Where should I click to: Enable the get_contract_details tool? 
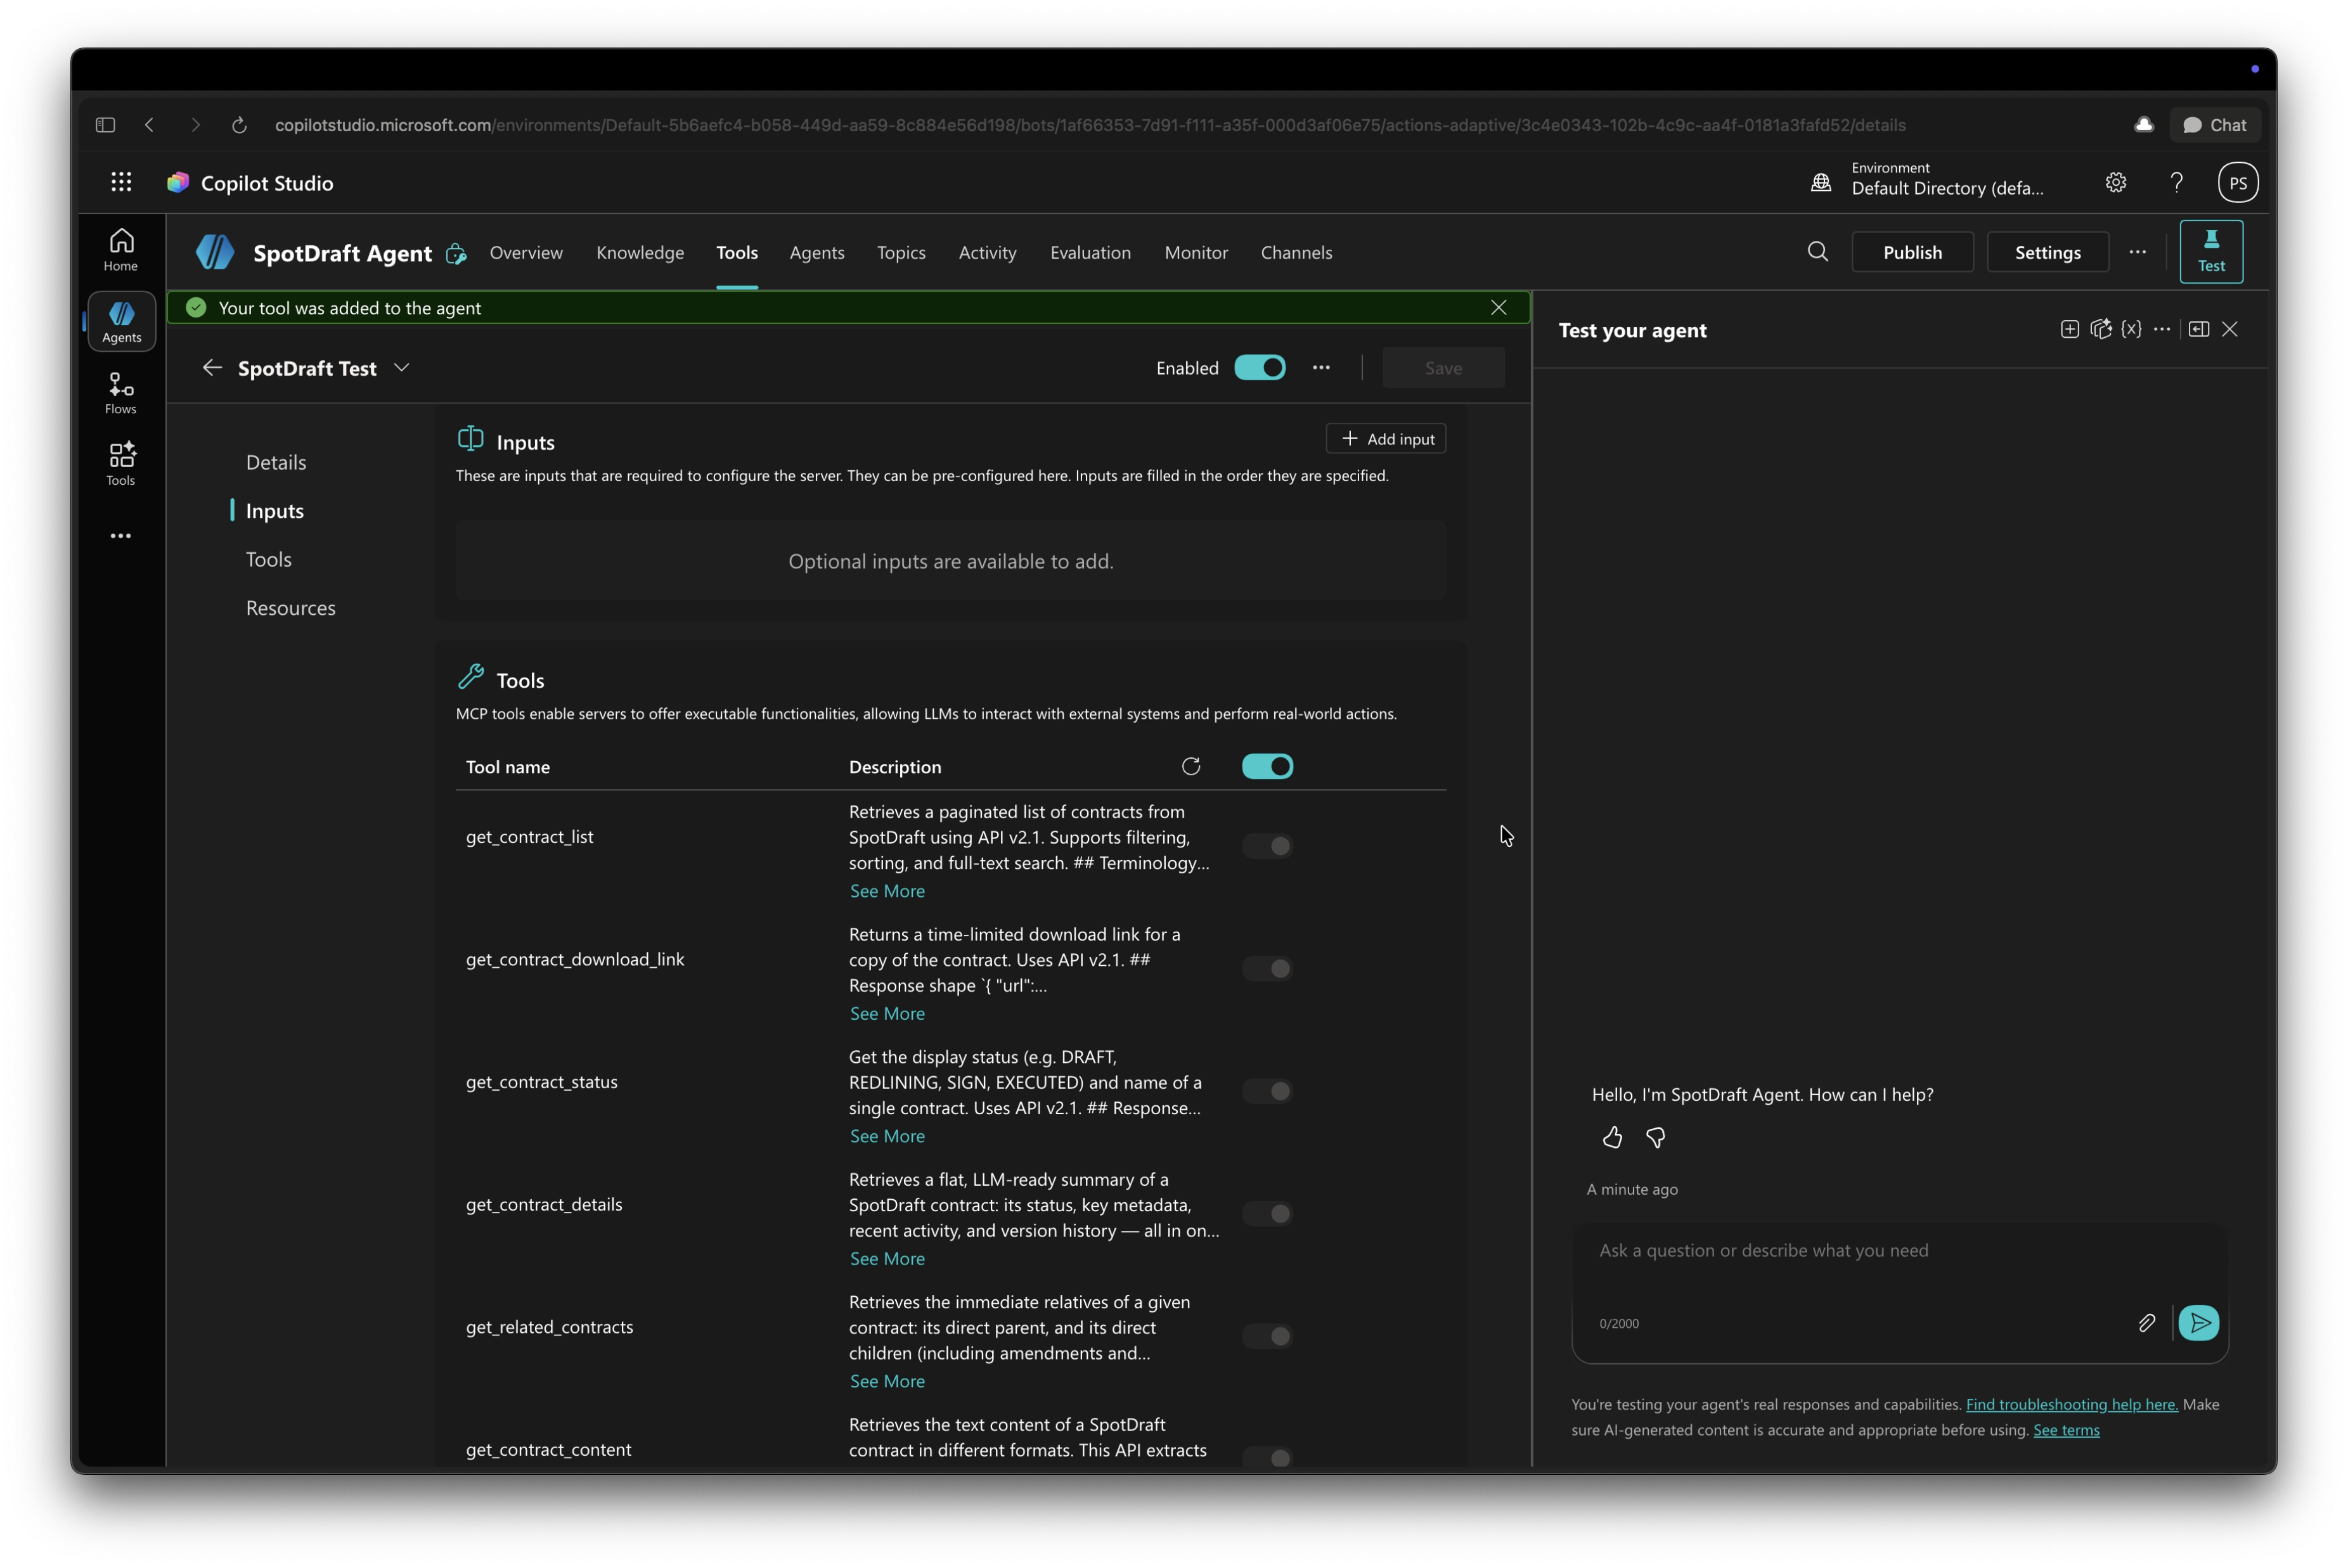pos(1267,1214)
